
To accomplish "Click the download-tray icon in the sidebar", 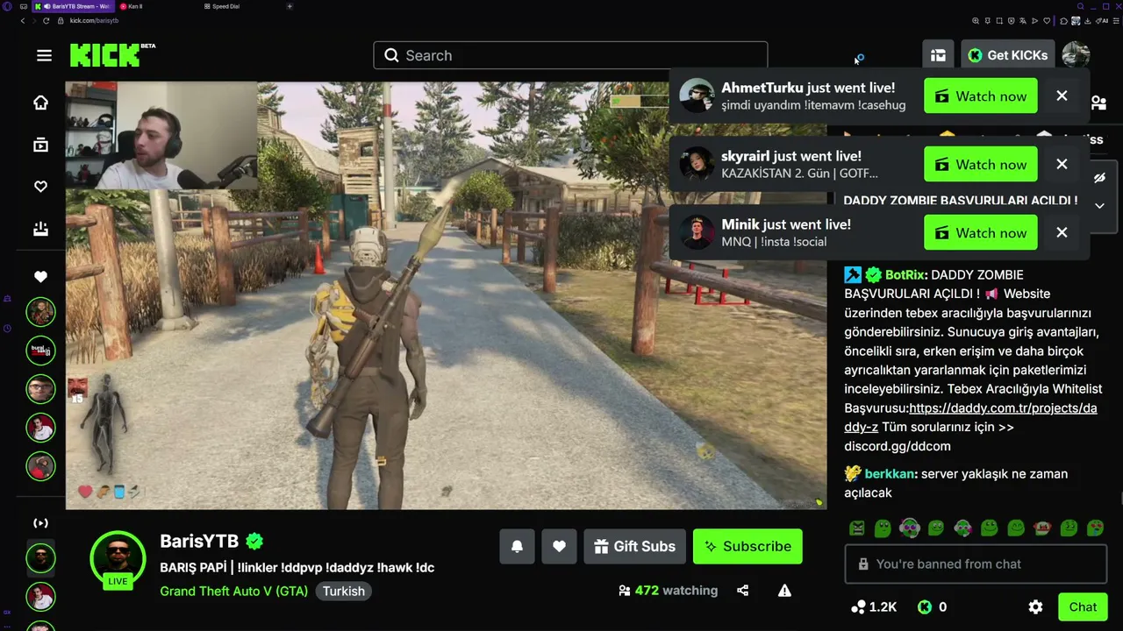I will click(40, 229).
